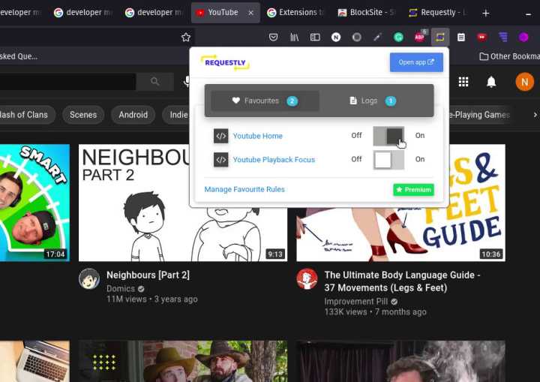This screenshot has height=382, width=540.
Task: Open the Domics channel name
Action: point(121,289)
